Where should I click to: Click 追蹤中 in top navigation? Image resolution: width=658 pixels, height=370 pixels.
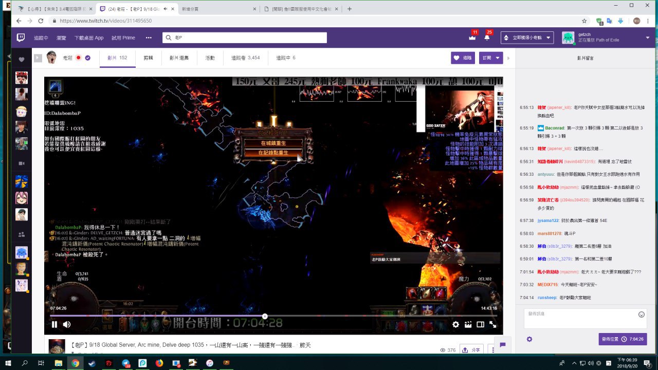tap(41, 38)
